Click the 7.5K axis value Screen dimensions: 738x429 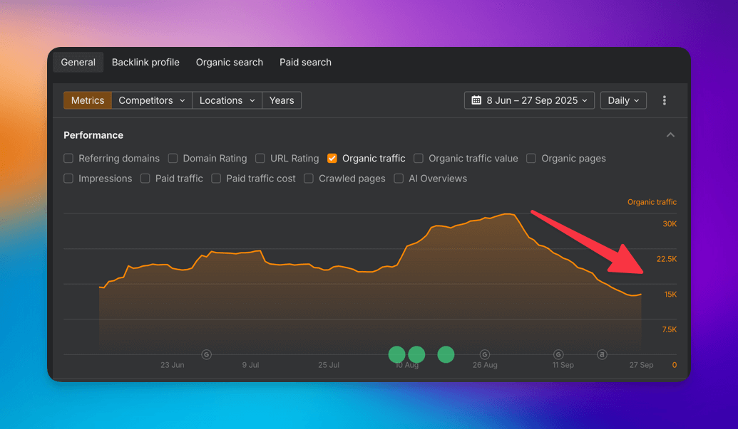point(670,330)
